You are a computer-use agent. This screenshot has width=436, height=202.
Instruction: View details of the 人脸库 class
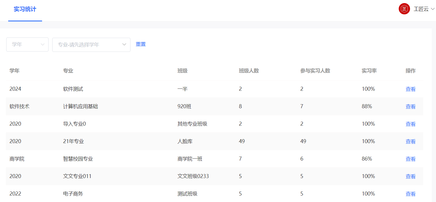[x=410, y=141]
